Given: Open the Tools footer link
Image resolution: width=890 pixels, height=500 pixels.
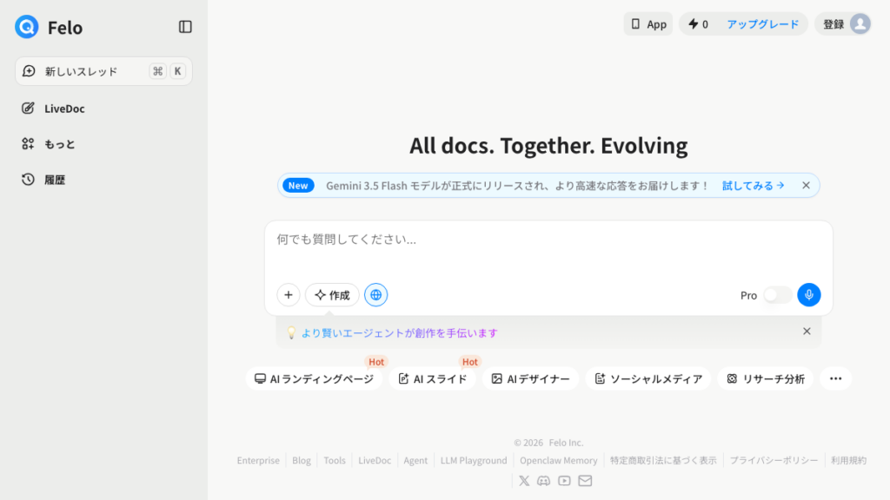Looking at the screenshot, I should tap(335, 460).
